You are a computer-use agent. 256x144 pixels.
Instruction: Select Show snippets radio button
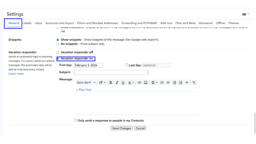[x=58, y=40]
